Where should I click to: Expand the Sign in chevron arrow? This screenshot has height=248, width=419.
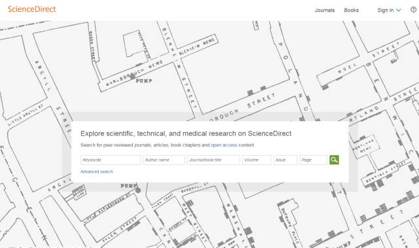click(399, 10)
